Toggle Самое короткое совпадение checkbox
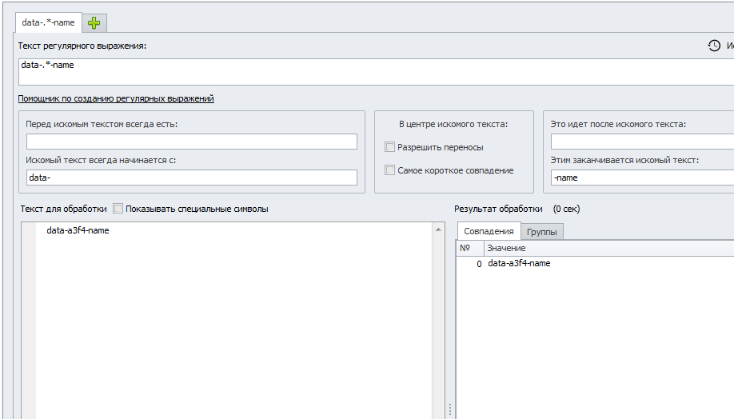Image resolution: width=734 pixels, height=419 pixels. pos(389,170)
